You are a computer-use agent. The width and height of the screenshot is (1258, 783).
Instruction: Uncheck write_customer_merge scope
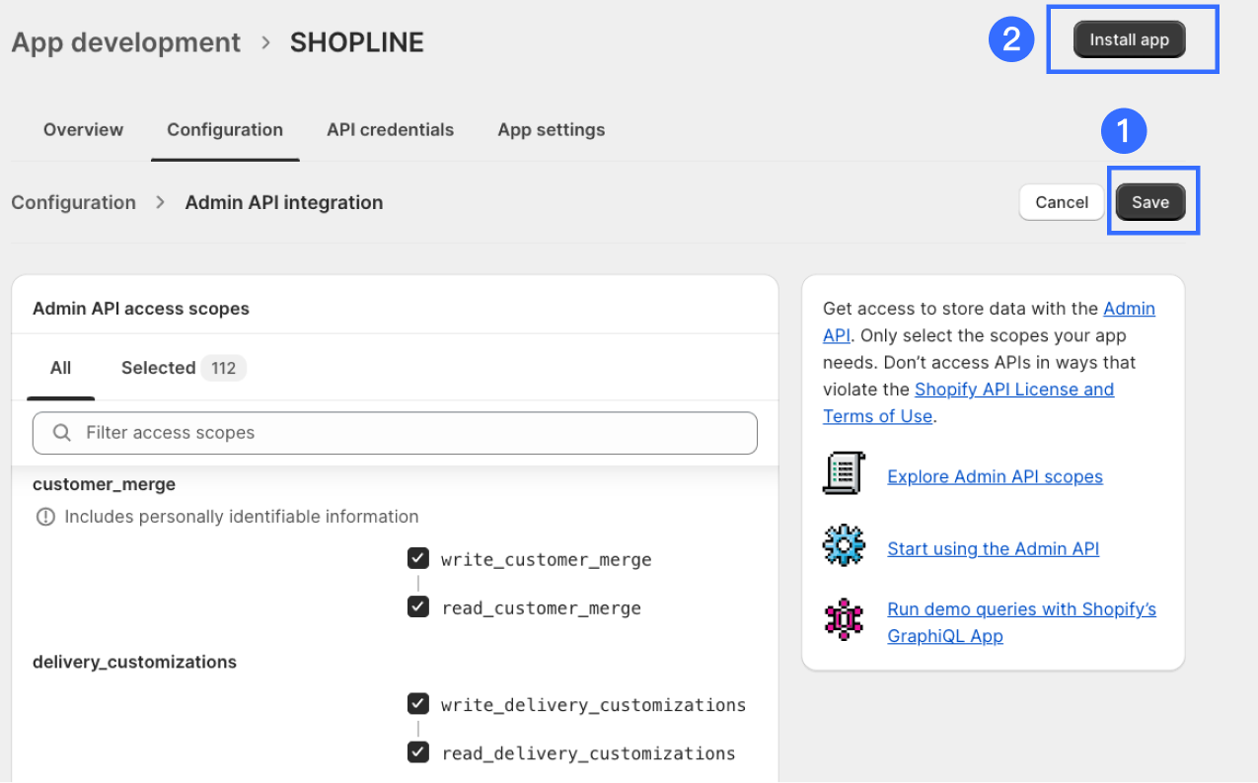418,559
